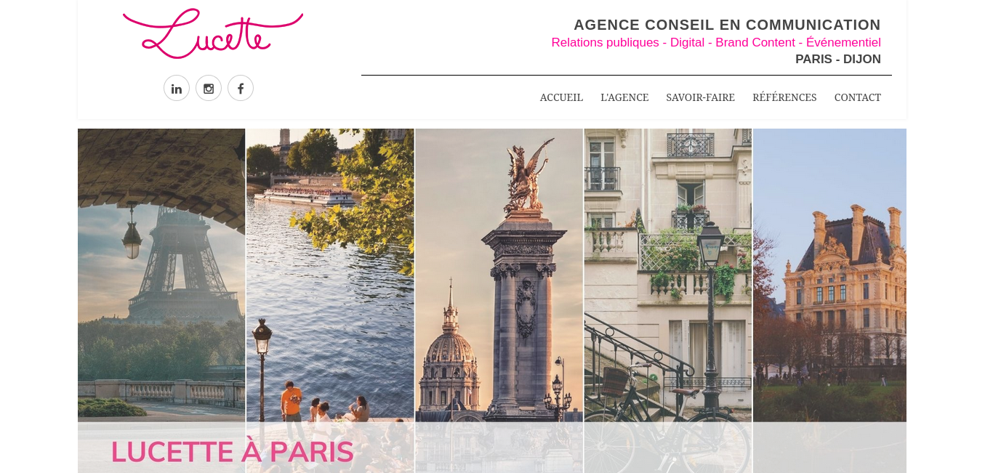Open the L'AGENCE menu item
The height and width of the screenshot is (473, 993).
624,97
